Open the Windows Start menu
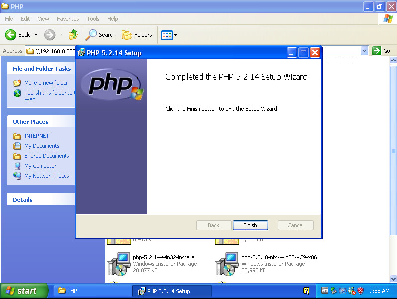The width and height of the screenshot is (397, 299). [x=24, y=291]
